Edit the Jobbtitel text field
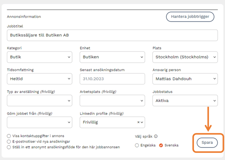The height and width of the screenshot is (160, 225). click(112, 35)
